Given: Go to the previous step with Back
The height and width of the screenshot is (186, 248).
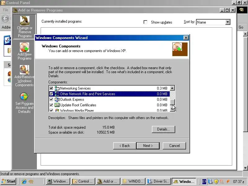Looking at the screenshot, I should tap(125, 146).
